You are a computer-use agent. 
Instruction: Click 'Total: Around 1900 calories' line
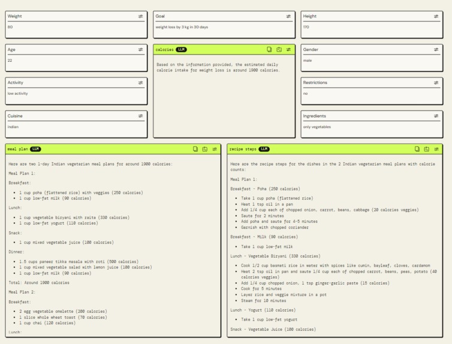click(x=39, y=283)
